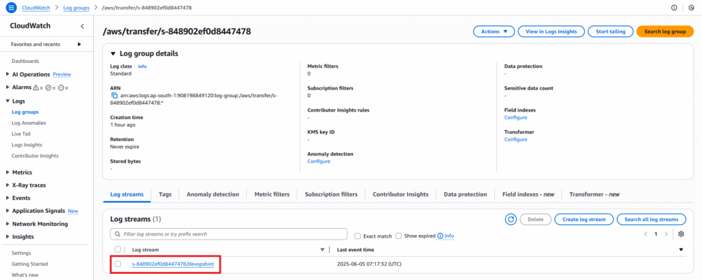Click the info icon in top bar
Screen dimensions: 702x280
click(x=675, y=8)
